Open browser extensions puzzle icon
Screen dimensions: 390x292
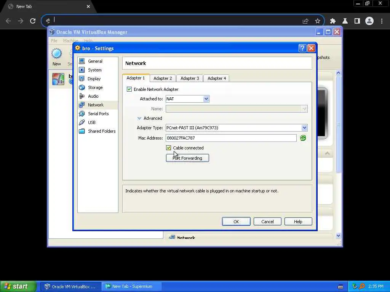333,21
